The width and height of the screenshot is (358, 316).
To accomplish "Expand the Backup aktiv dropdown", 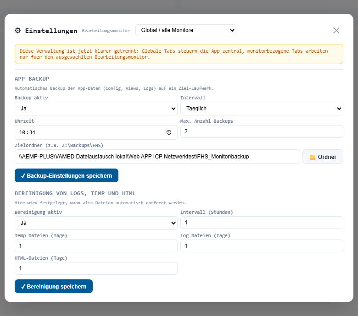I will pyautogui.click(x=96, y=109).
